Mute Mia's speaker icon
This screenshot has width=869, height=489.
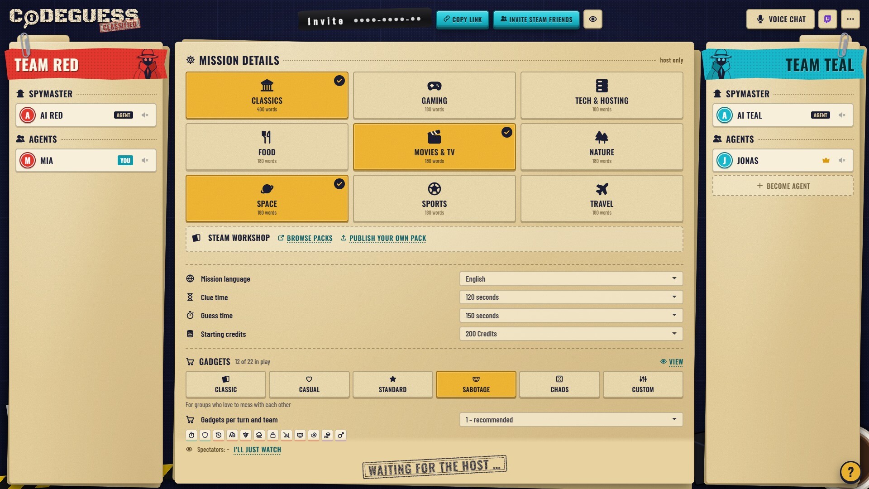pyautogui.click(x=145, y=160)
